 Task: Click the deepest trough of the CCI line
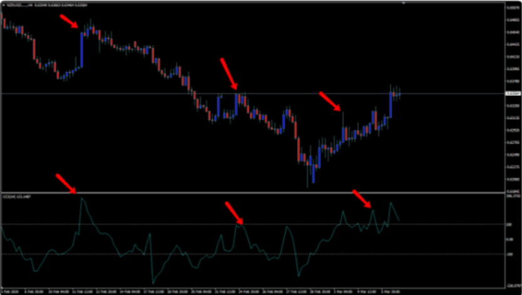pyautogui.click(x=152, y=282)
